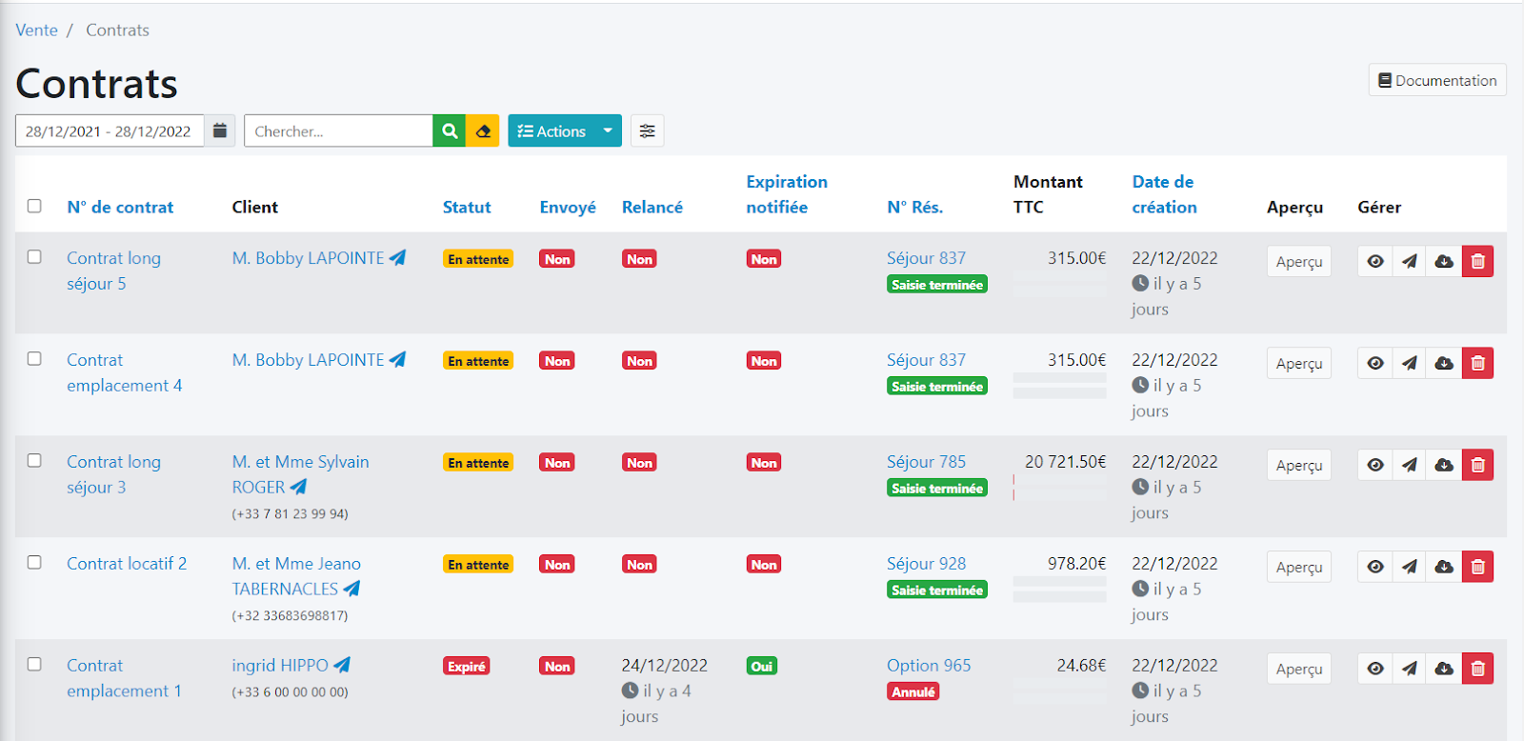Click the Chercher search input field
Image resolution: width=1524 pixels, height=741 pixels.
338,131
